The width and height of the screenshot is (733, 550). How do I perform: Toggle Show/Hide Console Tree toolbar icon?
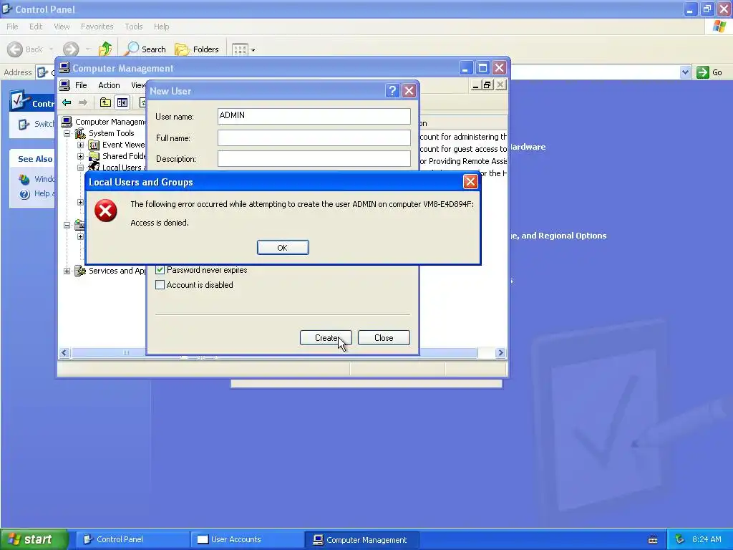point(122,102)
